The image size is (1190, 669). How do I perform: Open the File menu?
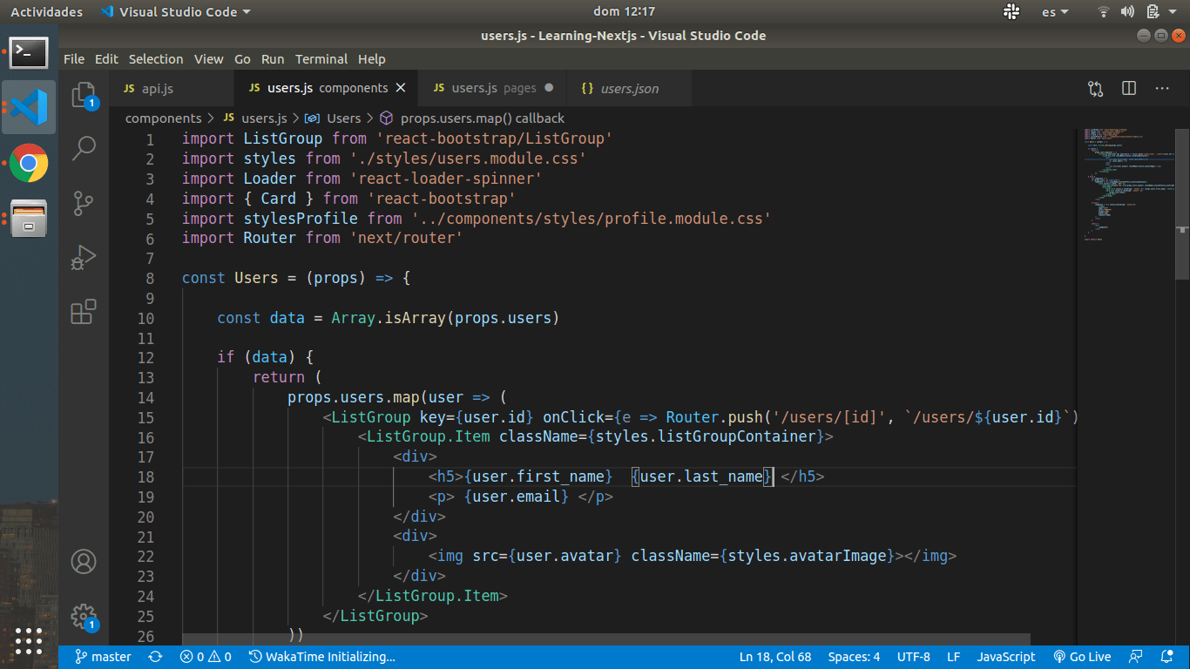click(x=74, y=59)
